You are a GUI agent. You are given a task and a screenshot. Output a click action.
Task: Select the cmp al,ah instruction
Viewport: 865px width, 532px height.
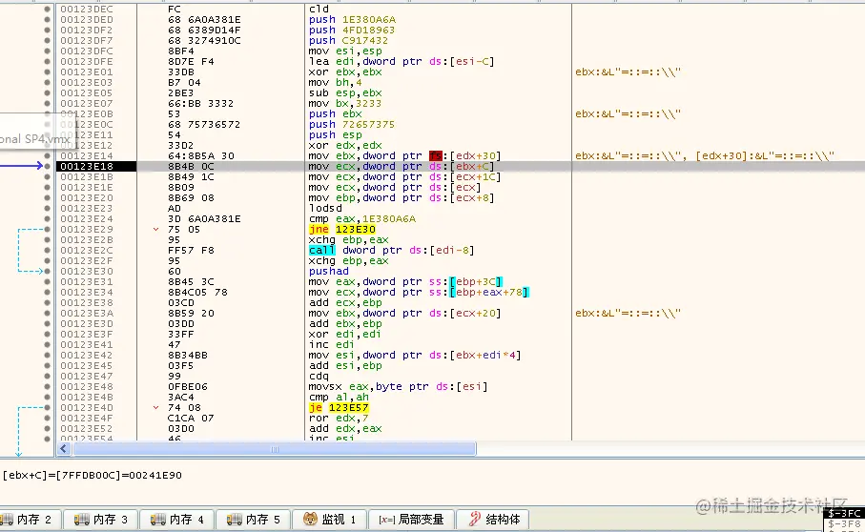click(339, 397)
